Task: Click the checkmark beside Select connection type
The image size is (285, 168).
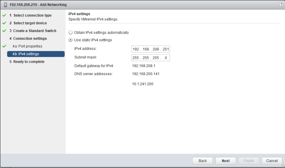Action: [4, 15]
